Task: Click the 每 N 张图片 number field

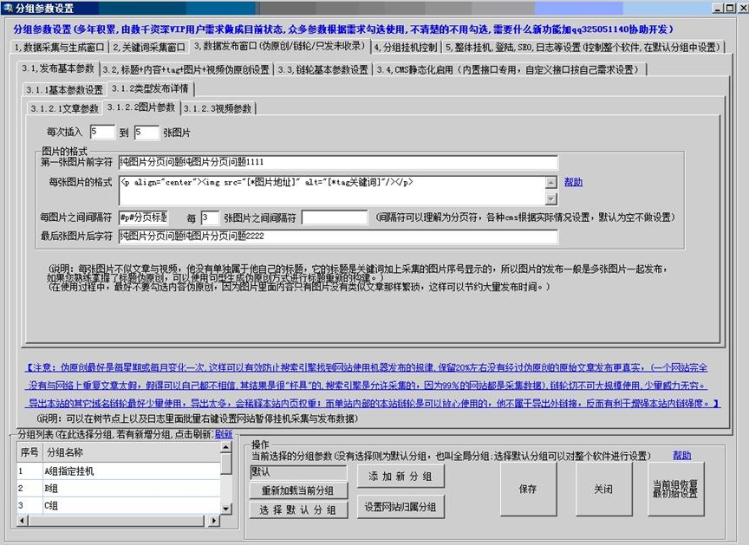Action: coord(210,217)
